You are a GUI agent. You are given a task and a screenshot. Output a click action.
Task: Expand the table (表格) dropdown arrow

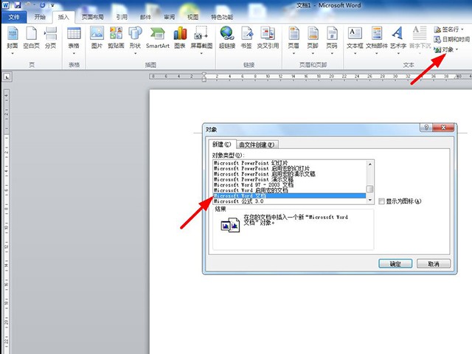[x=74, y=54]
